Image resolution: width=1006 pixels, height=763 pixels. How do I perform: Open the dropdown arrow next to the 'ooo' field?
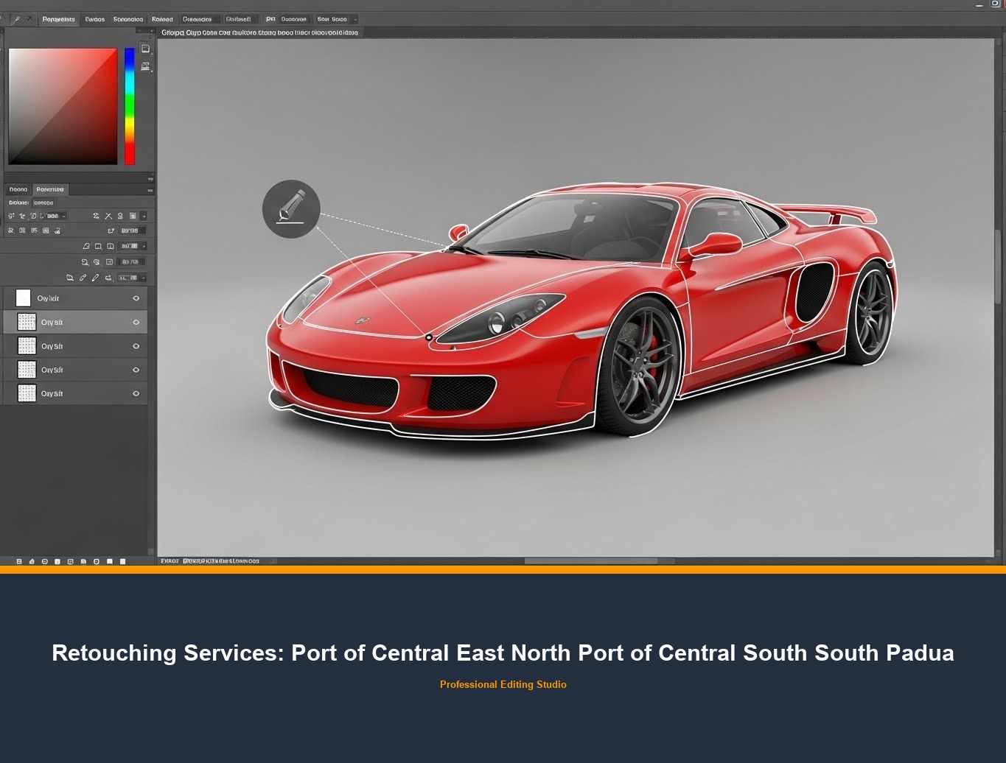64,216
